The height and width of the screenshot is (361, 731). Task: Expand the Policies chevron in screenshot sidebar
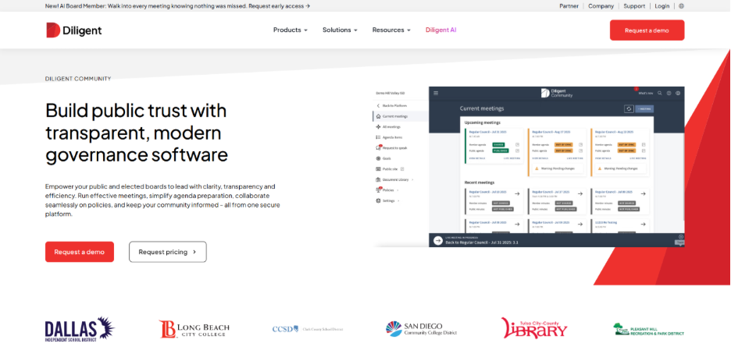398,190
